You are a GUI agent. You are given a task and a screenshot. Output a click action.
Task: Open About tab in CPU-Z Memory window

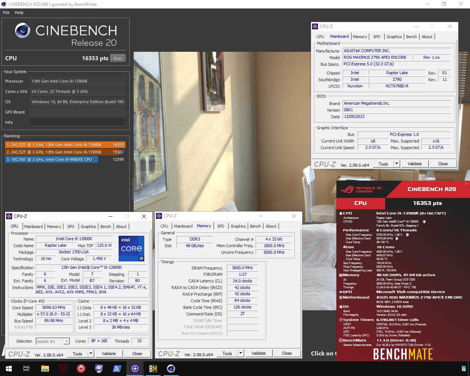tap(271, 226)
